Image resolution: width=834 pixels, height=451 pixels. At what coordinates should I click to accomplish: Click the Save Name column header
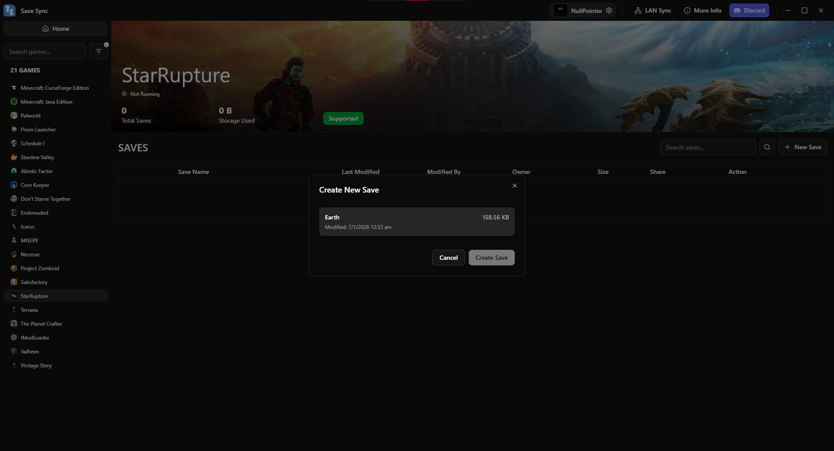193,172
